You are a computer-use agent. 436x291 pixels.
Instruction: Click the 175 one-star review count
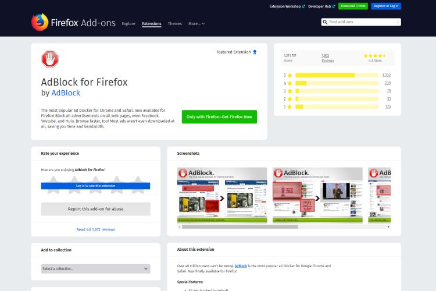[x=388, y=107]
